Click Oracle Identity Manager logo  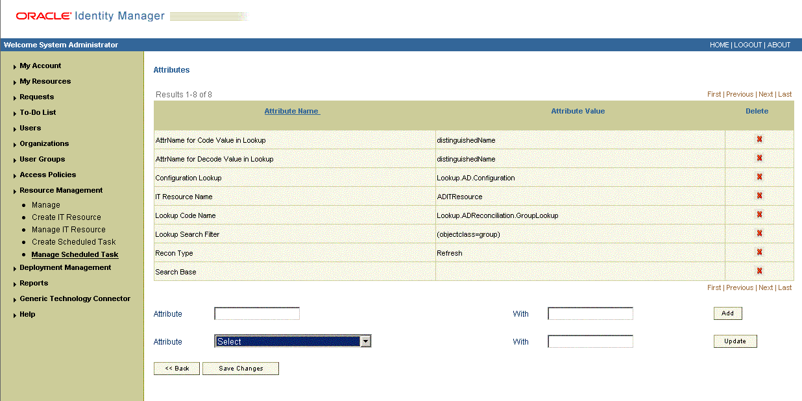(90, 16)
